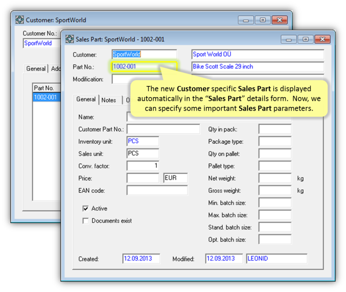This screenshot has width=346, height=292.
Task: Click the Min. batch size field
Action: tap(275, 203)
